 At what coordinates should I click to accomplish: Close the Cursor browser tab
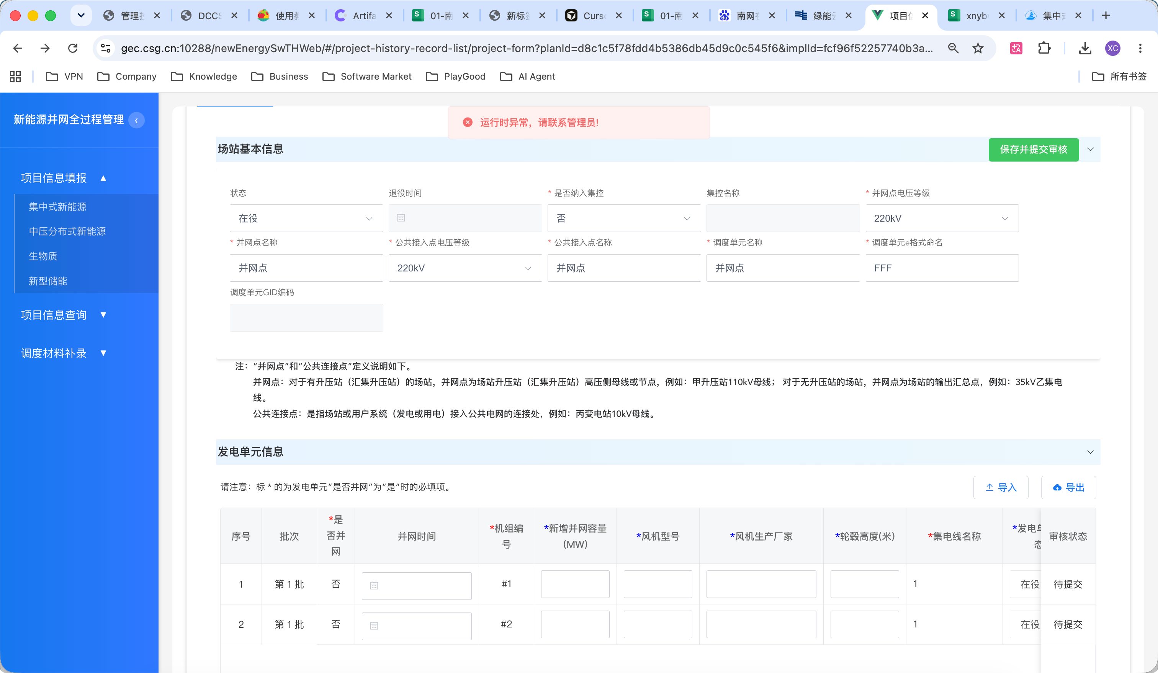pyautogui.click(x=618, y=16)
